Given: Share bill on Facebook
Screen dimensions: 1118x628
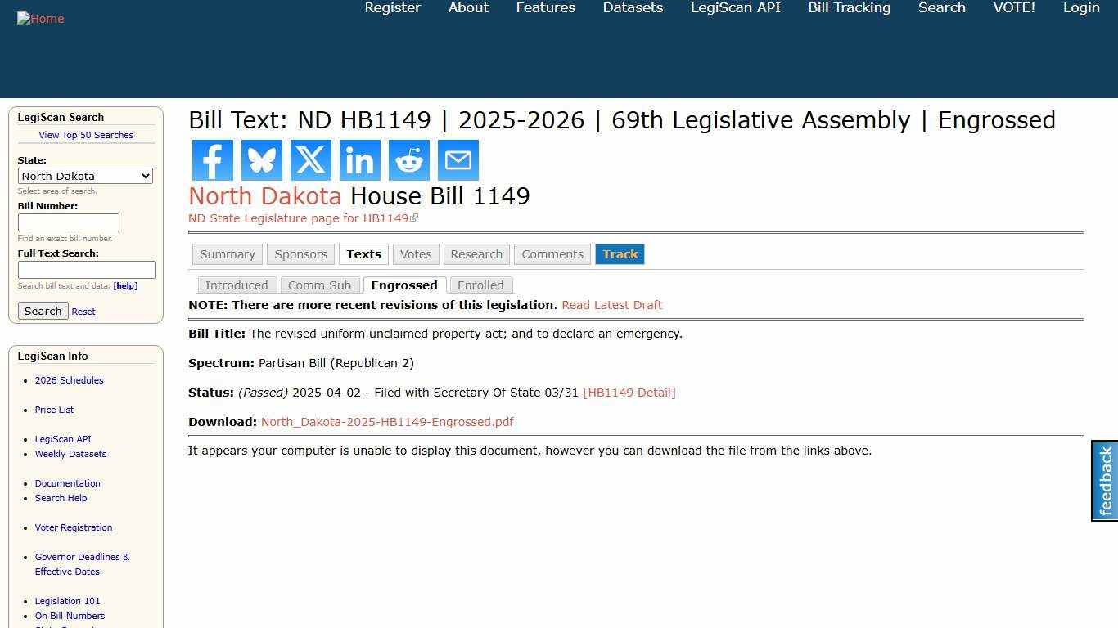Looking at the screenshot, I should [x=212, y=160].
